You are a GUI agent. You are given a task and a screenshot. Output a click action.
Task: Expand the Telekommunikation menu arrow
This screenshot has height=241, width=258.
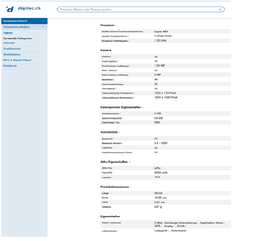[x=43, y=26]
